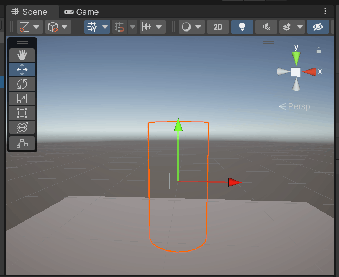Screen dimensions: 339x277
Task: Select the Move tool
Action: click(x=22, y=70)
